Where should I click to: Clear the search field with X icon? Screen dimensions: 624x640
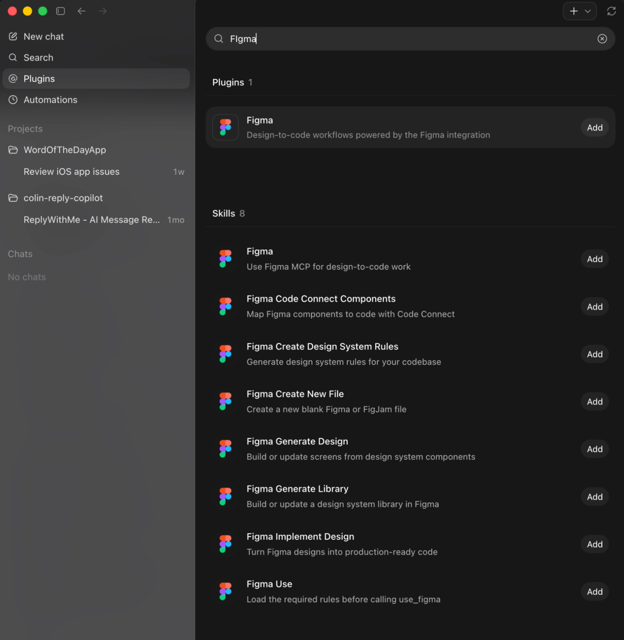[602, 38]
